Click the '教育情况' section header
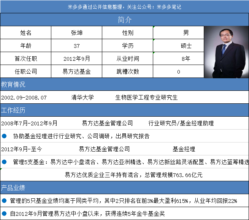This screenshot has width=249, height=220. tap(125, 84)
